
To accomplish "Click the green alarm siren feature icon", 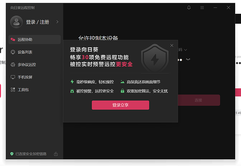I will 72,91.
